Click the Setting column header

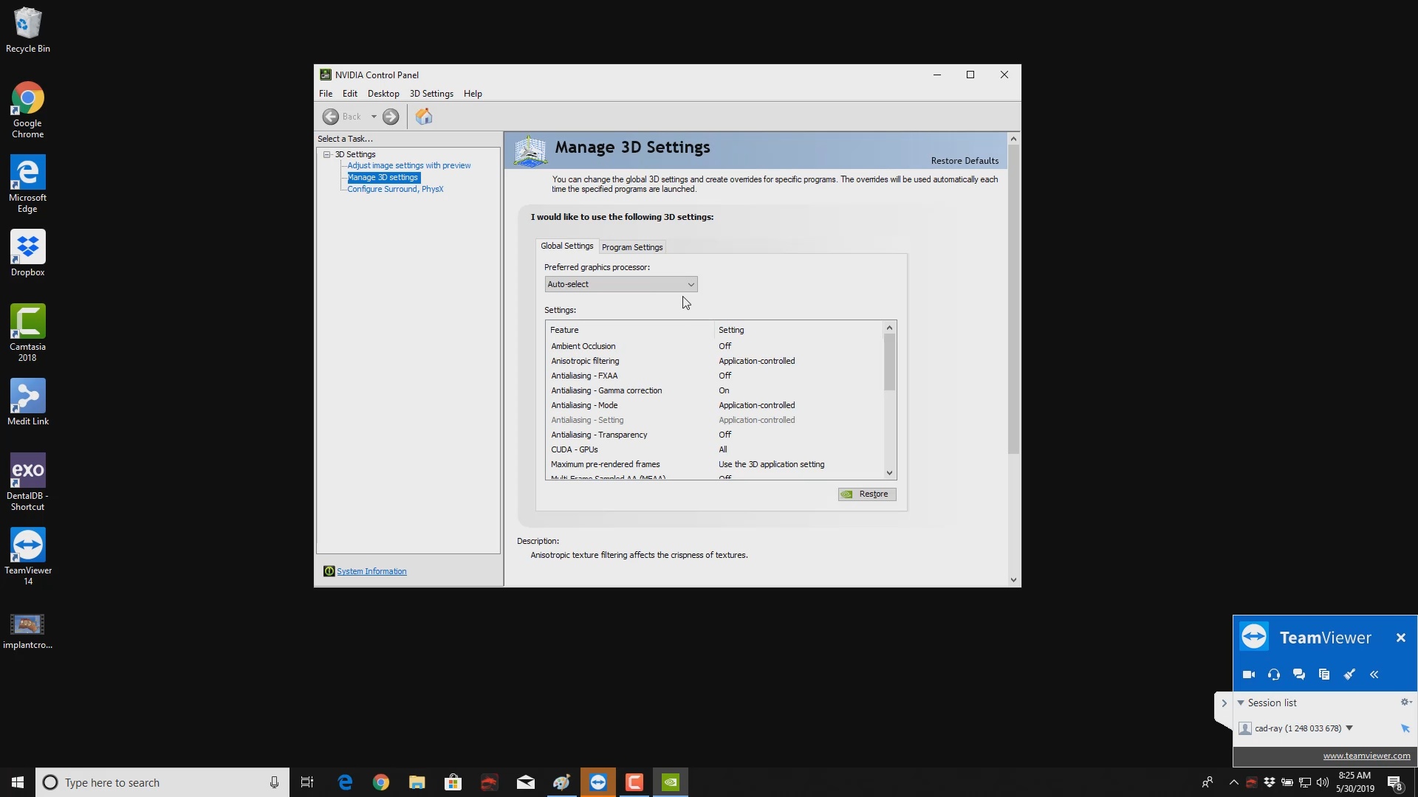coord(798,330)
